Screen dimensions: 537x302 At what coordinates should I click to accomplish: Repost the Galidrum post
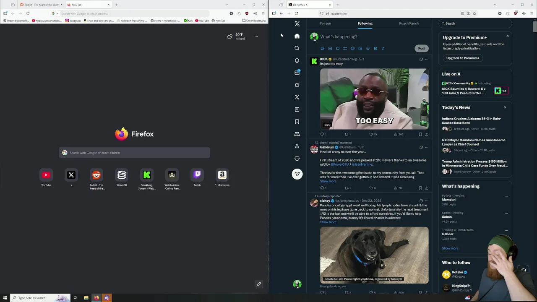(x=347, y=188)
